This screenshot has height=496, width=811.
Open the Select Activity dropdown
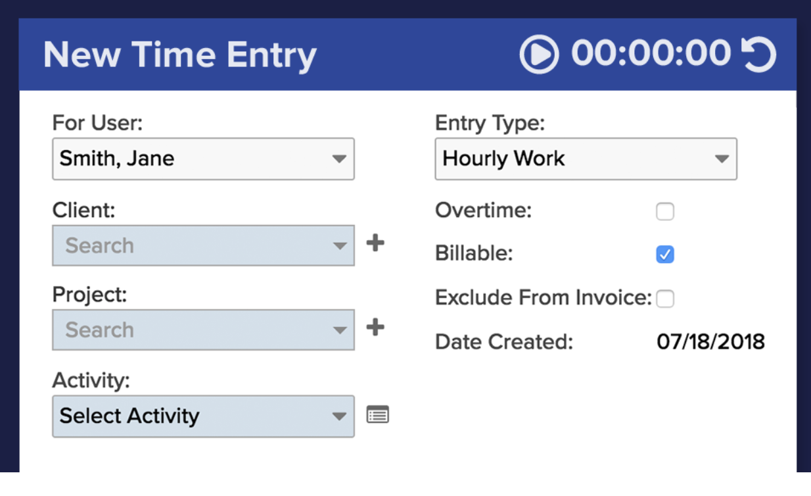pyautogui.click(x=203, y=416)
